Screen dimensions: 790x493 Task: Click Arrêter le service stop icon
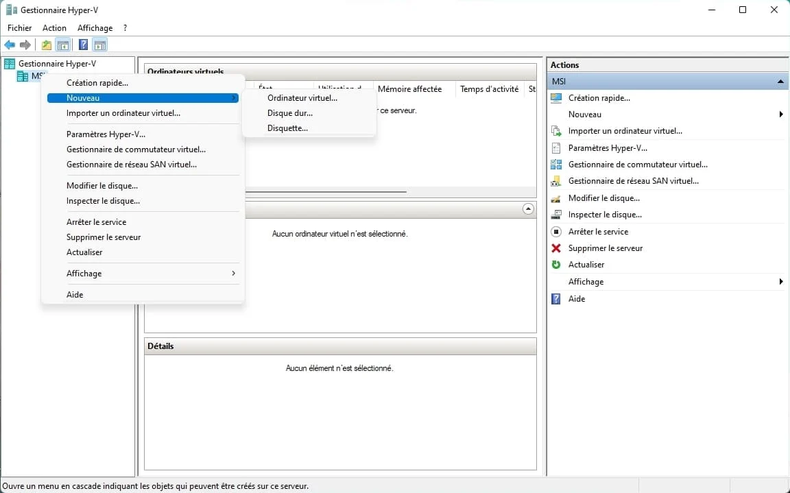[556, 232]
